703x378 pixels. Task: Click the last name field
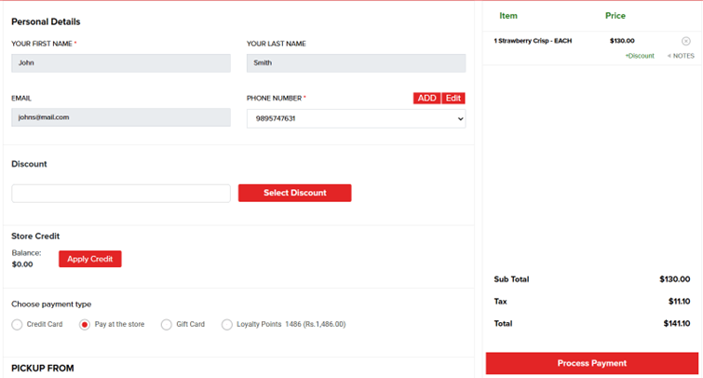pyautogui.click(x=356, y=63)
